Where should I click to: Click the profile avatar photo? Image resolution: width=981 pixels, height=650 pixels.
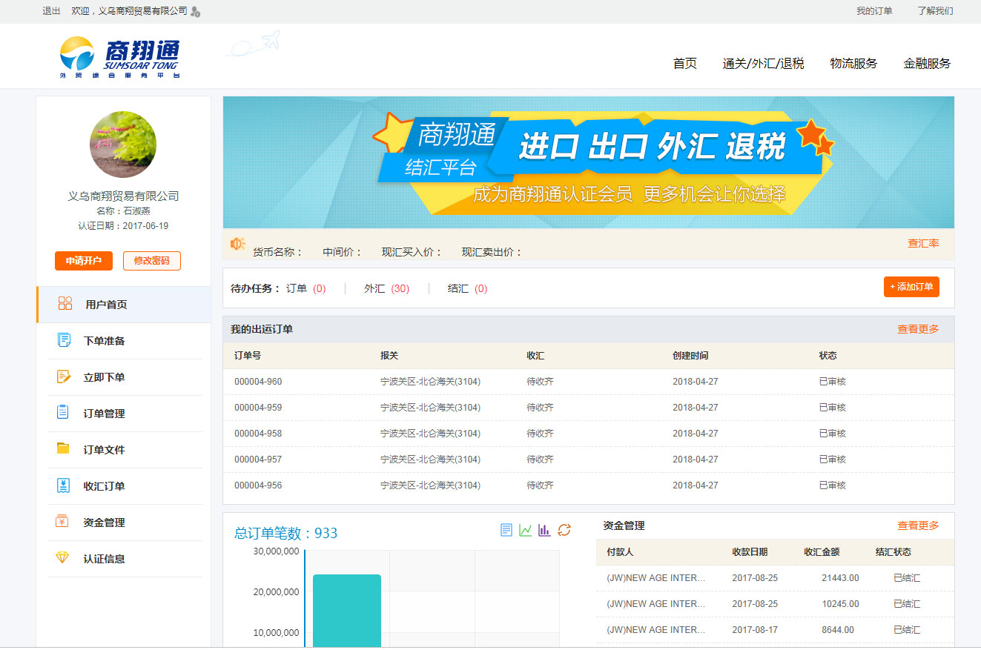pyautogui.click(x=123, y=145)
